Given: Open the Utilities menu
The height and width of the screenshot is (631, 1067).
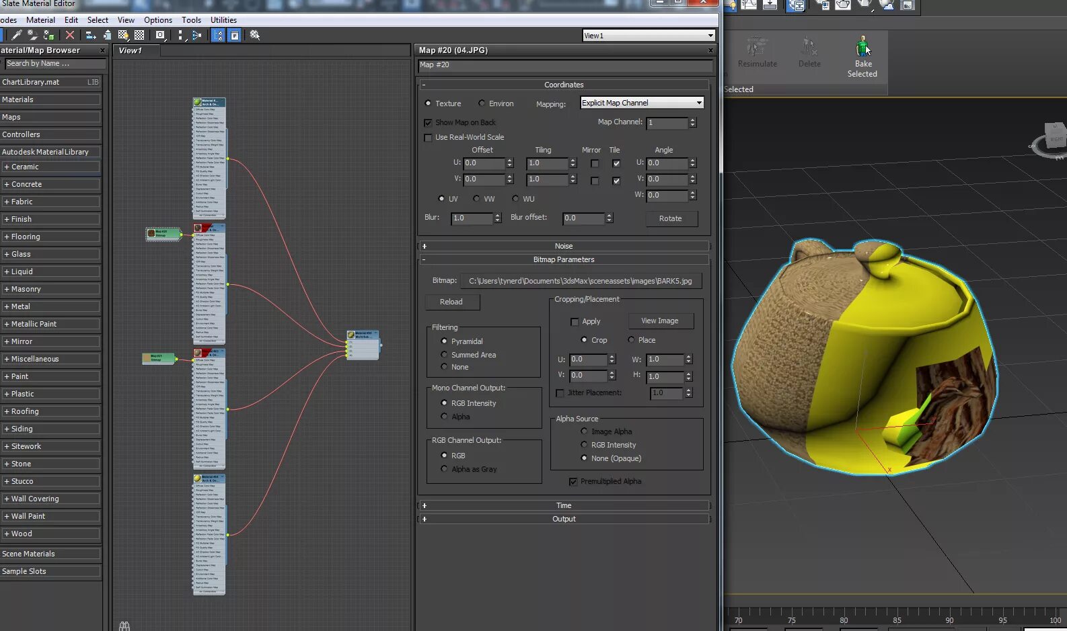Looking at the screenshot, I should [x=223, y=20].
